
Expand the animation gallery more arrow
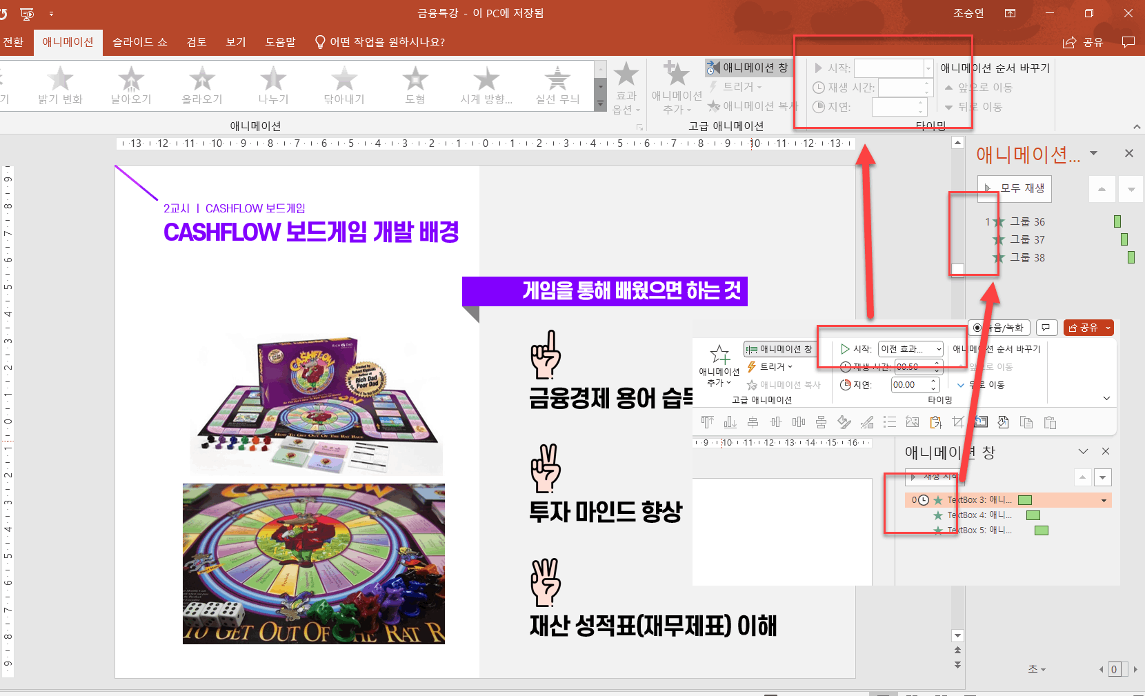[x=600, y=104]
